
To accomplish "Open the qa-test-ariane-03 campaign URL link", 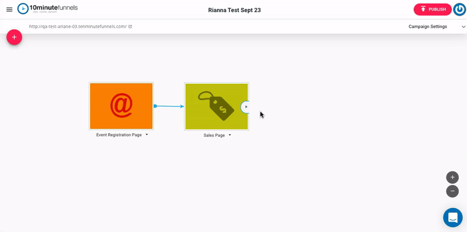I will click(78, 26).
